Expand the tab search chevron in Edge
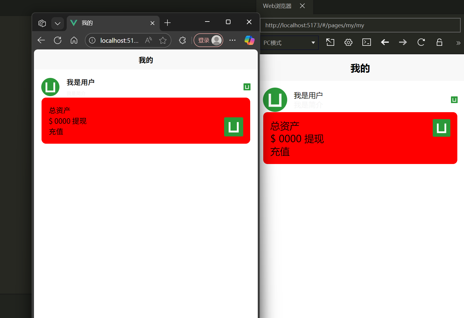This screenshot has width=464, height=318. (x=57, y=23)
